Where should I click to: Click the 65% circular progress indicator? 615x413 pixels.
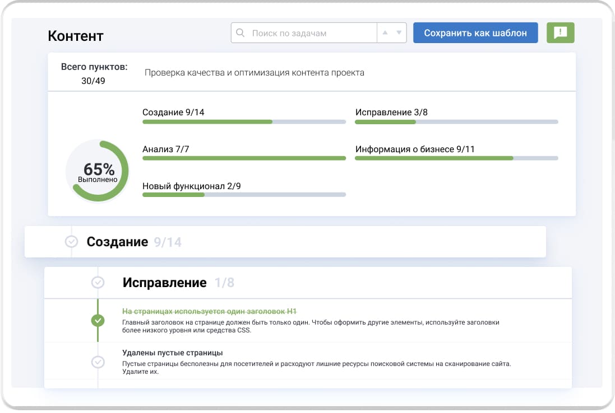click(98, 171)
